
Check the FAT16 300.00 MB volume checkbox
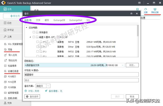37,42
